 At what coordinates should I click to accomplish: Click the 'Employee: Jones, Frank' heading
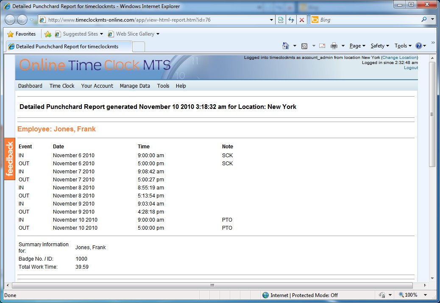(56, 129)
